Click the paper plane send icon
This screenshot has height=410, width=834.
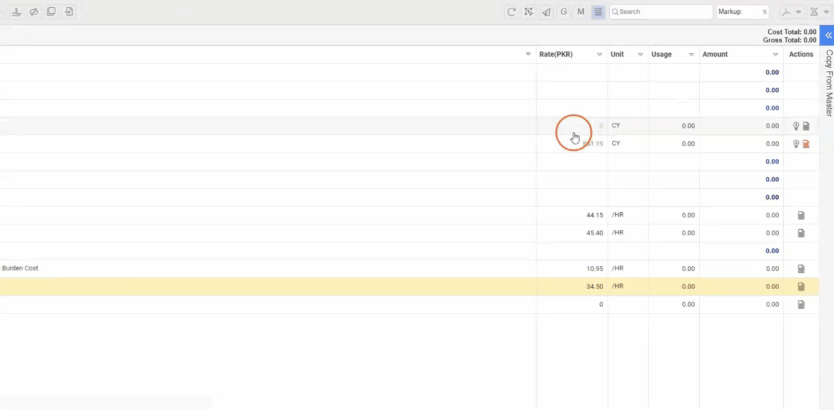[546, 12]
